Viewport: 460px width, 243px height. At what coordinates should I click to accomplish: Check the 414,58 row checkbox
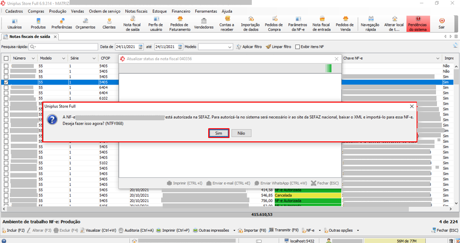tap(6, 190)
